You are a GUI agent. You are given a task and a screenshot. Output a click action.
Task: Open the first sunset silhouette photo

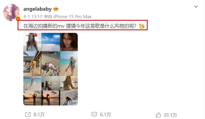pyautogui.click(x=33, y=98)
